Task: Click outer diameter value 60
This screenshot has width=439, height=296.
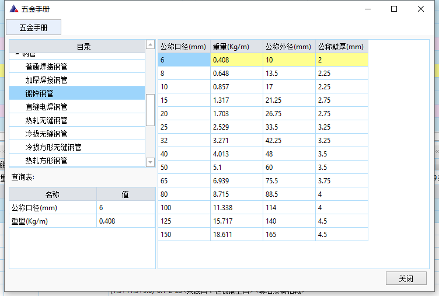Action: coord(289,168)
